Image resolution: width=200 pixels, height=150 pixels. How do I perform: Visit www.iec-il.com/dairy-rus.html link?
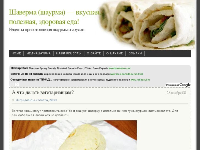(127, 74)
